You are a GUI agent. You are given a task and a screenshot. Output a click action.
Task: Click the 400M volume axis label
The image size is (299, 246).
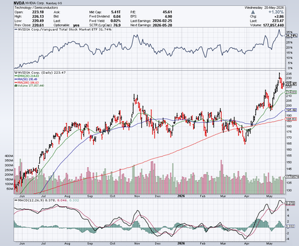[x=9, y=156]
